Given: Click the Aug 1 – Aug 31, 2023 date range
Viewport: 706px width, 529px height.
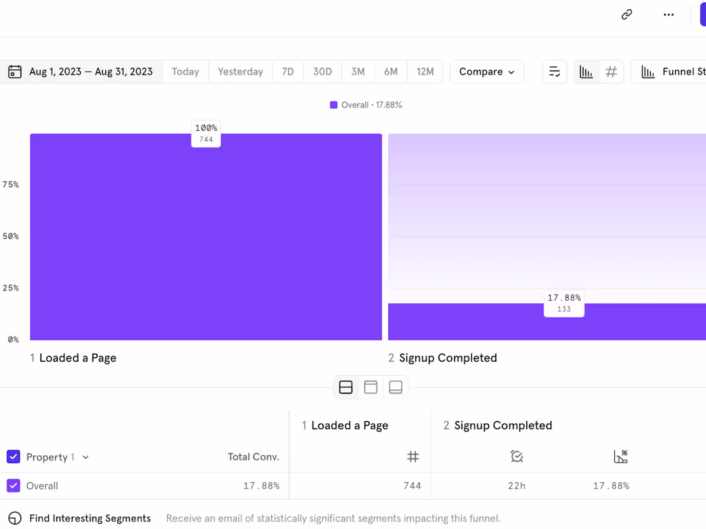Looking at the screenshot, I should pyautogui.click(x=90, y=72).
